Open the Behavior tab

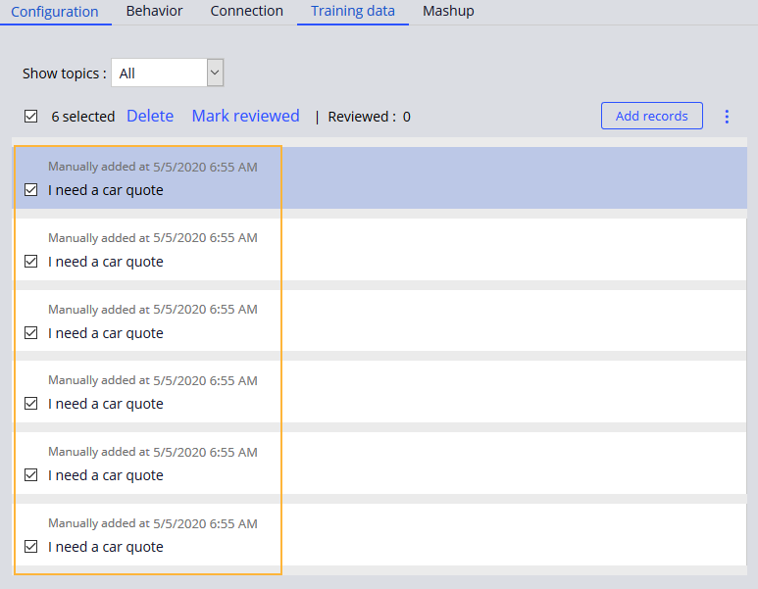click(155, 11)
